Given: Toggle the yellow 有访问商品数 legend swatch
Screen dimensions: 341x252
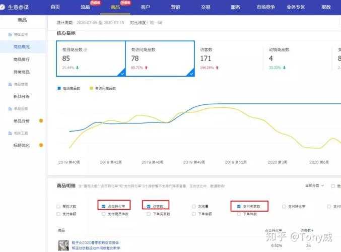Looking at the screenshot, I should [x=91, y=88].
